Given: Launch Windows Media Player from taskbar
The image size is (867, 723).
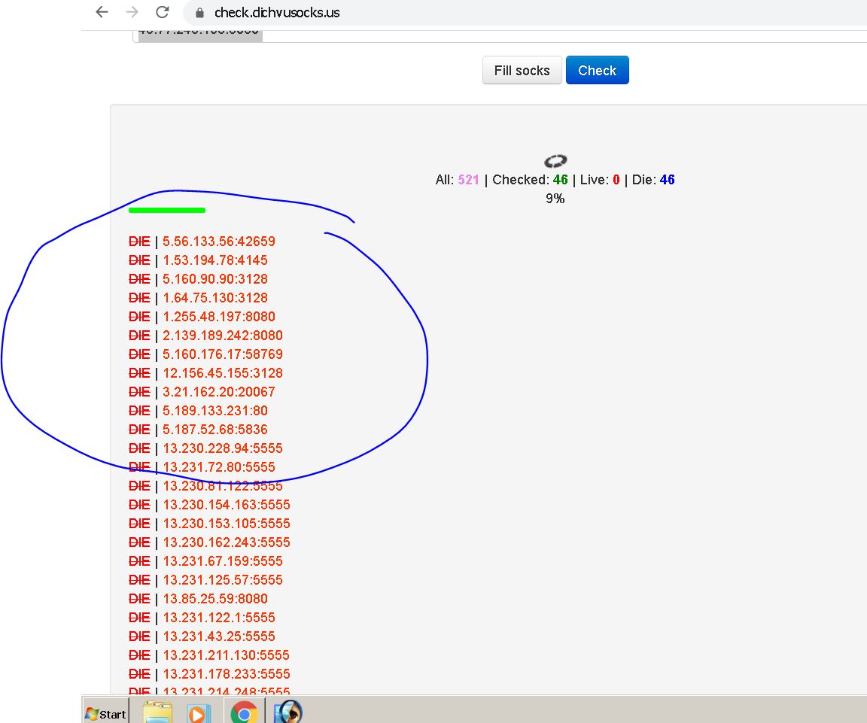Looking at the screenshot, I should click(x=199, y=712).
